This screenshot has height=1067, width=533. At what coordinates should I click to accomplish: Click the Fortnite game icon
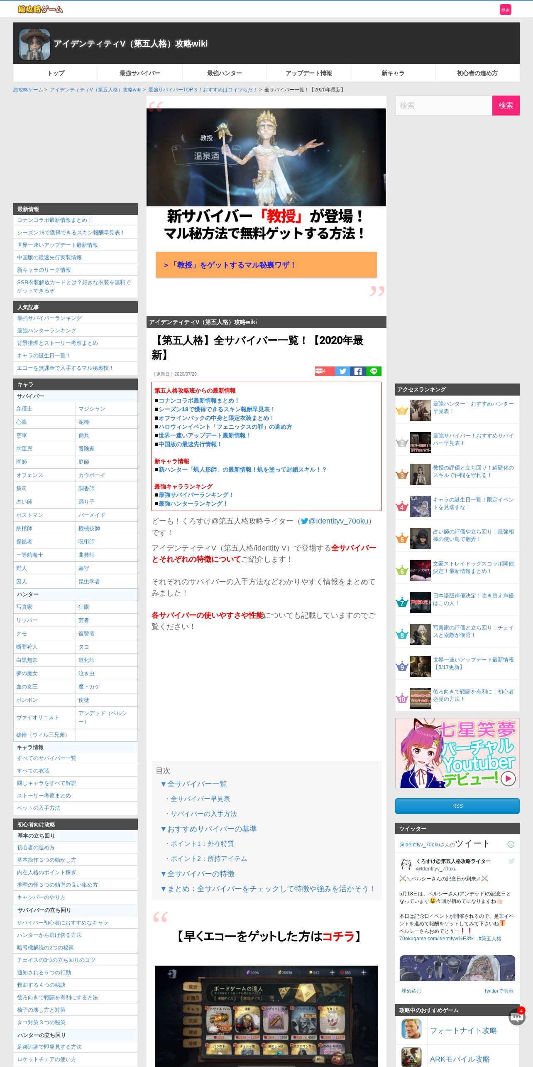[411, 1029]
